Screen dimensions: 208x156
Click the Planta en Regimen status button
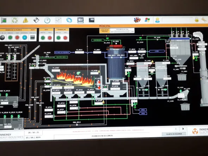pos(174,134)
